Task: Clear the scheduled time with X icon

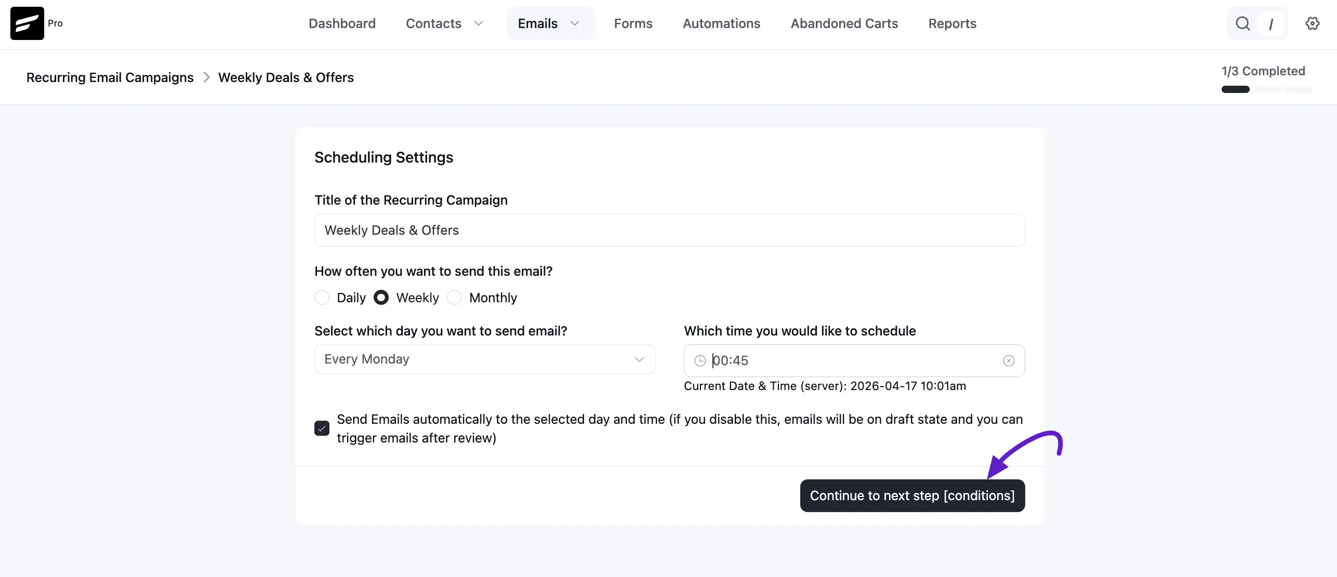Action: click(1009, 360)
